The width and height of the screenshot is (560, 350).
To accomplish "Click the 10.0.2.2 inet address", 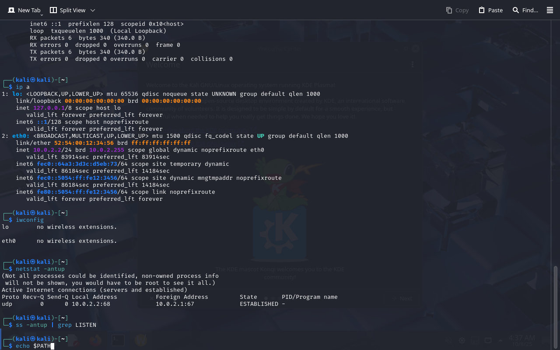I will click(45, 150).
